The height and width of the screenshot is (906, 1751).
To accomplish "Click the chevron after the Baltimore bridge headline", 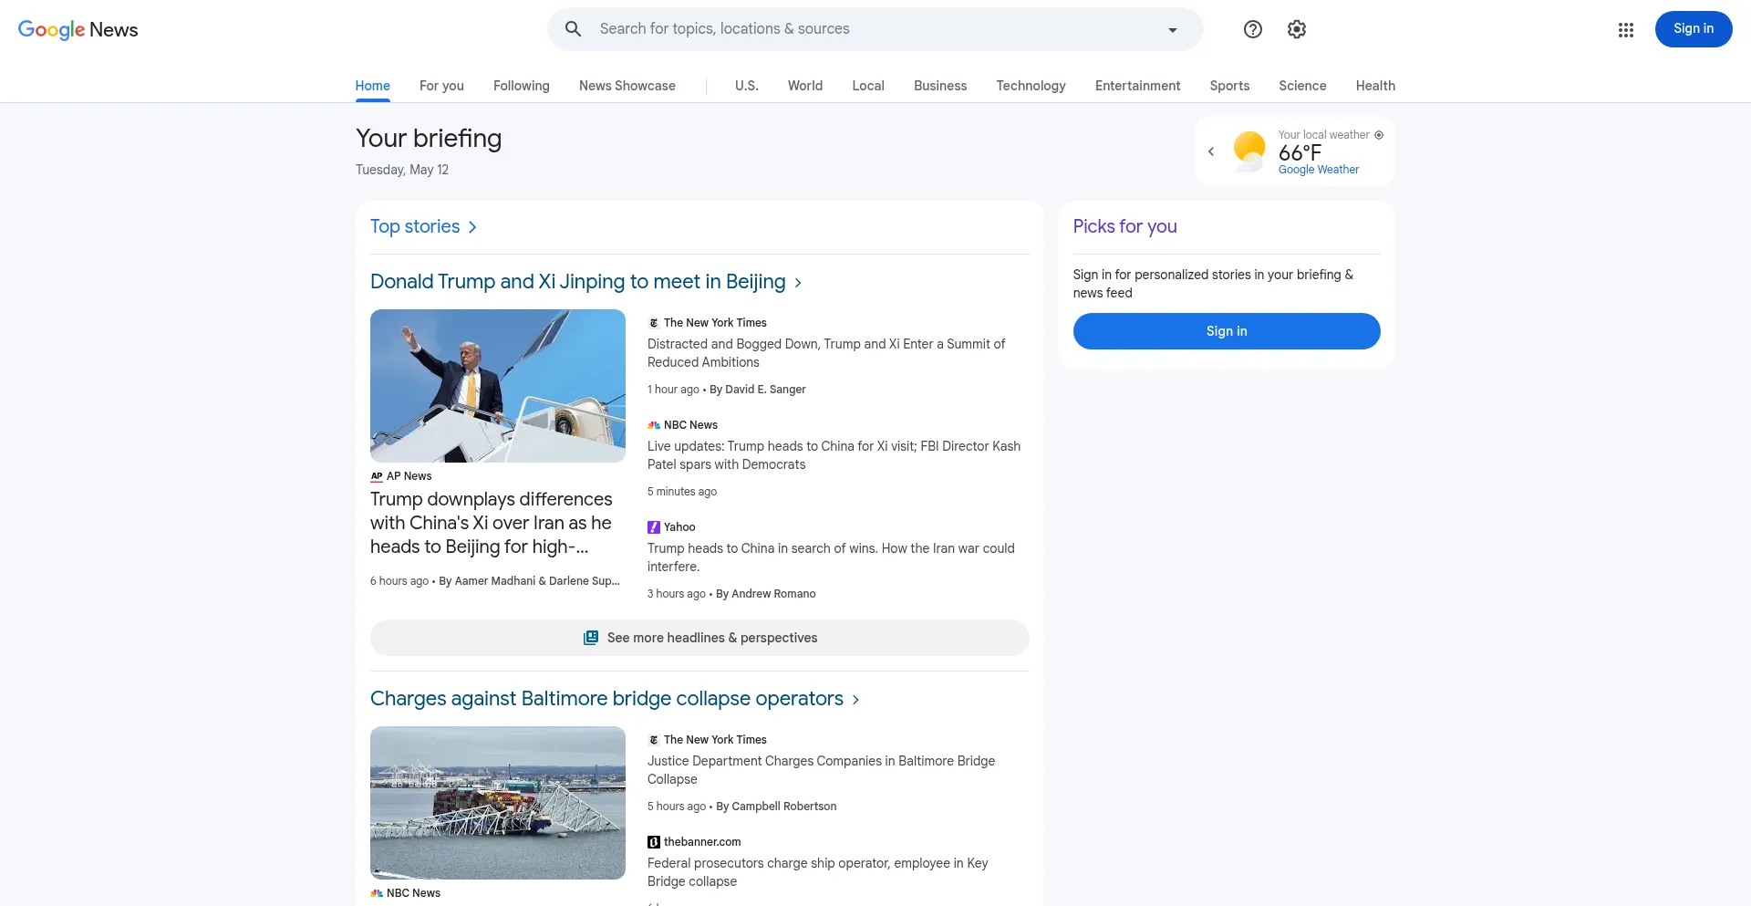I will [x=855, y=700].
